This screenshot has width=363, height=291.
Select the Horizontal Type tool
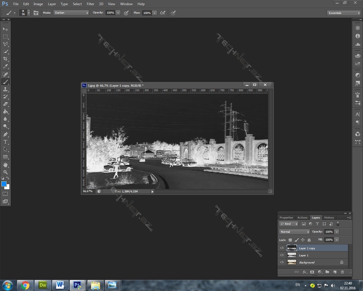pyautogui.click(x=5, y=142)
